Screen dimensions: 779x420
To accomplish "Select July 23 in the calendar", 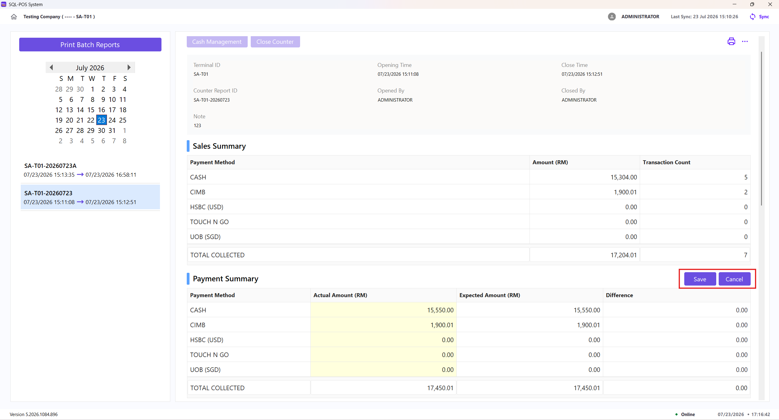I will [x=101, y=120].
